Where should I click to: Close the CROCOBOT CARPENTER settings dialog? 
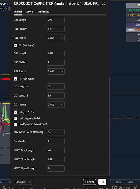coord(103,3)
